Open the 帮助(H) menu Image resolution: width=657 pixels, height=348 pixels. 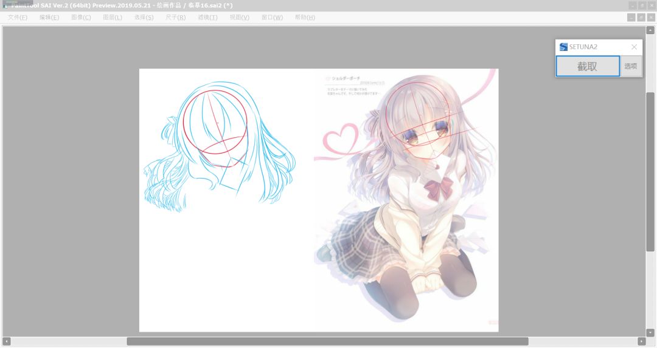point(305,17)
